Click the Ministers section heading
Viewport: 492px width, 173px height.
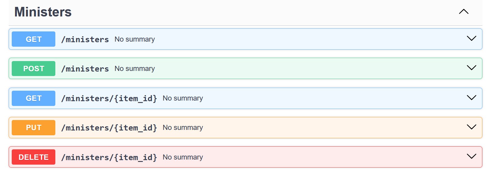[x=42, y=12]
